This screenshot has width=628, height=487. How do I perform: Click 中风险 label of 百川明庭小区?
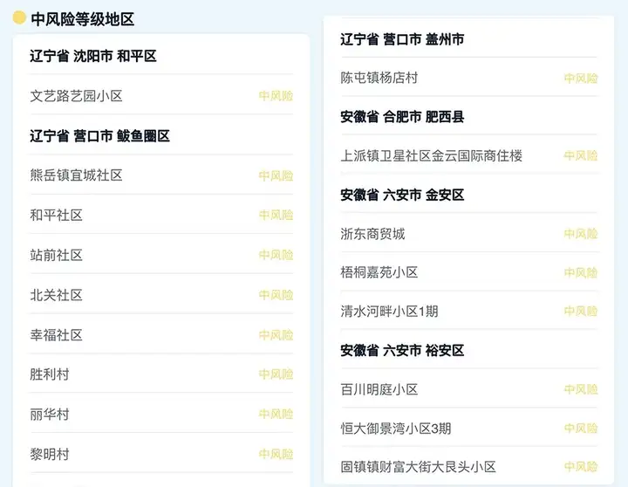pos(581,389)
